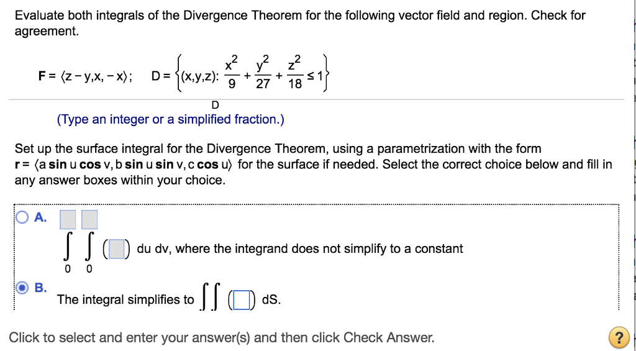Click the bold letter B option label

pos(40,288)
